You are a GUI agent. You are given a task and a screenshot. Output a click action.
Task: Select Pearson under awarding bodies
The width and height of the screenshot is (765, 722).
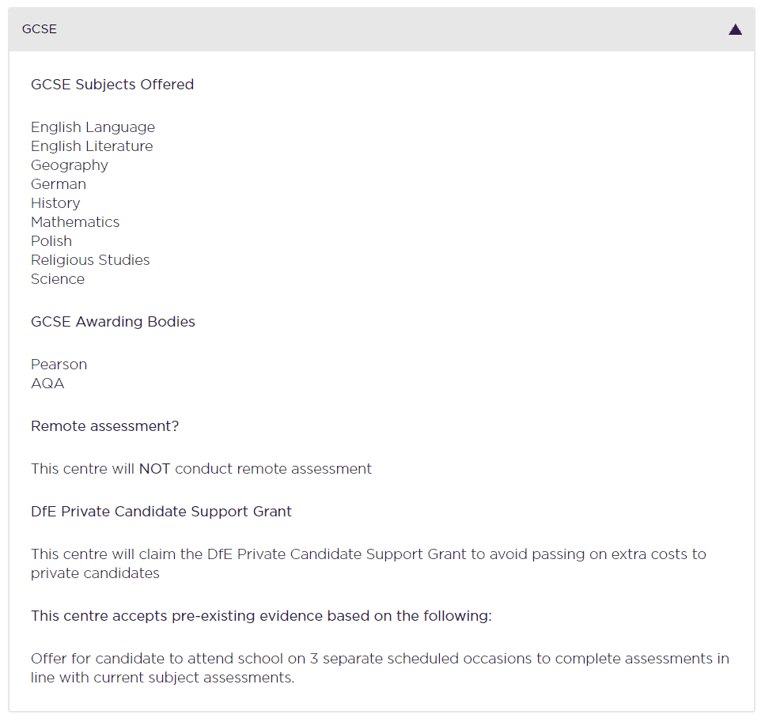pyautogui.click(x=59, y=365)
